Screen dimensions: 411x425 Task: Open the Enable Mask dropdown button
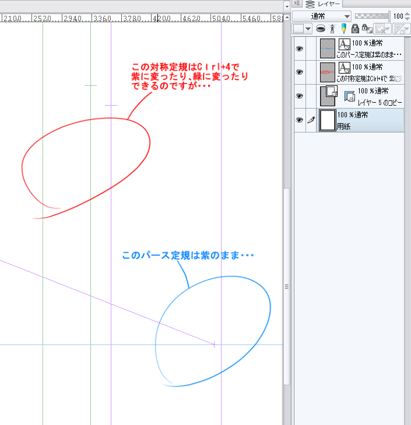[382, 29]
